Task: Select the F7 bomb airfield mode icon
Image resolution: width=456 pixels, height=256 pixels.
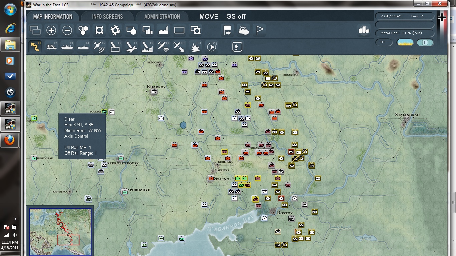Action: coord(131,47)
